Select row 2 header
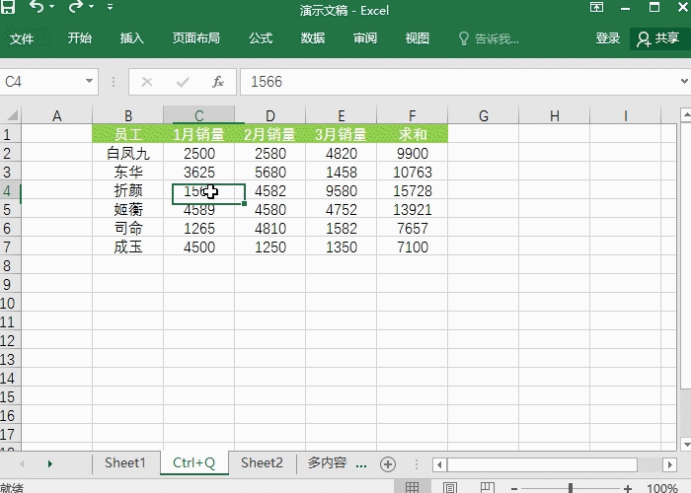The width and height of the screenshot is (691, 493). [10, 153]
